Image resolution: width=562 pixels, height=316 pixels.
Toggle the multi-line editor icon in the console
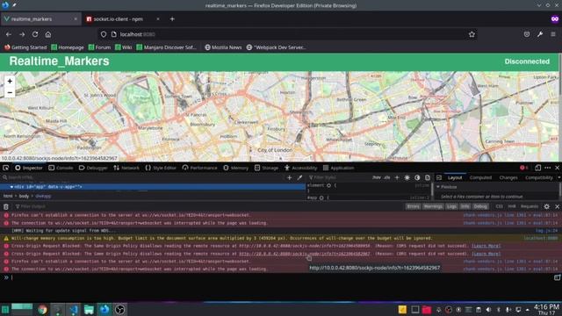[557, 277]
